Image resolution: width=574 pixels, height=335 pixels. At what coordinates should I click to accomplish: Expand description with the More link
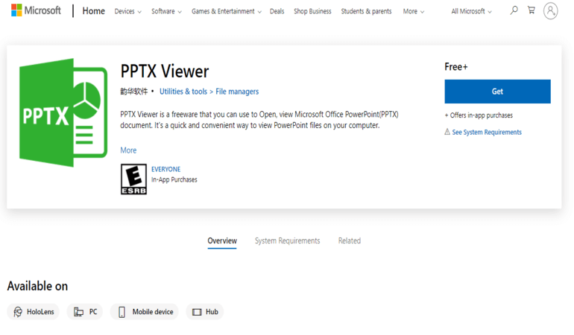(x=128, y=150)
